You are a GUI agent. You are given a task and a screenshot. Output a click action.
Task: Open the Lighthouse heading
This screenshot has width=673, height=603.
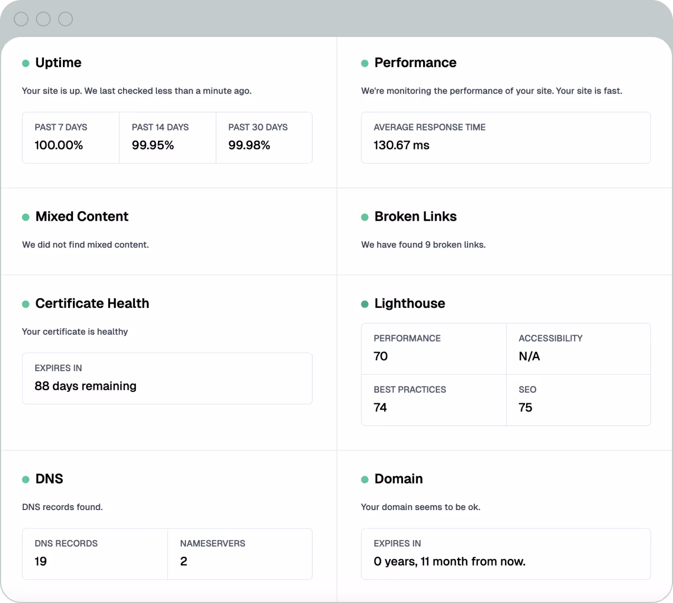click(409, 303)
